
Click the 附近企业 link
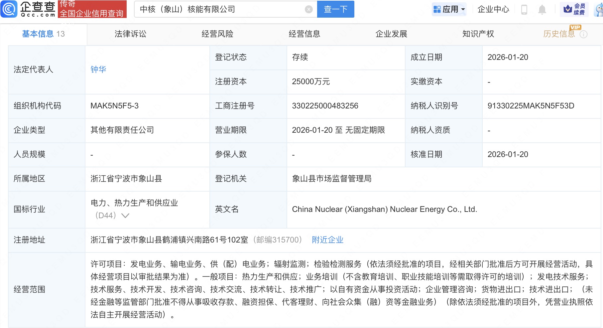pyautogui.click(x=327, y=240)
